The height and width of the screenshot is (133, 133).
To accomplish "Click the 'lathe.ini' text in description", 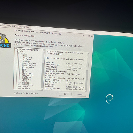I will click(50, 84).
